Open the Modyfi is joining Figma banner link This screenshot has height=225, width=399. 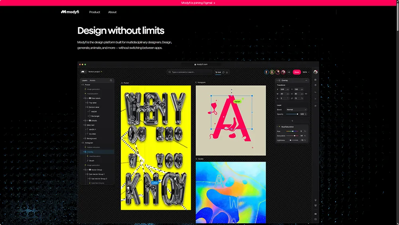(198, 3)
